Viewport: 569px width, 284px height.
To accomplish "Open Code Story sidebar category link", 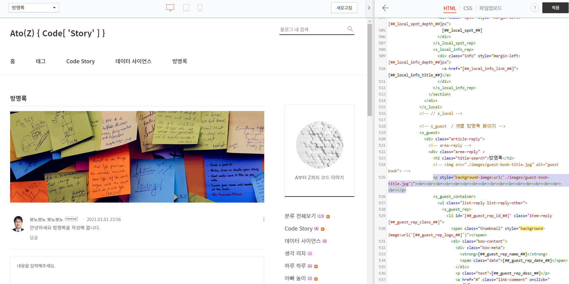I will (298, 228).
